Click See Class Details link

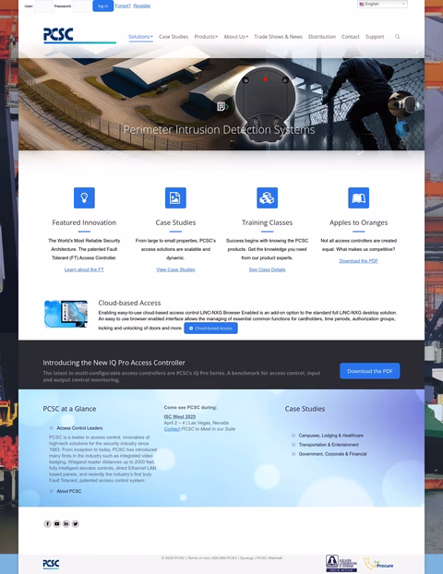(268, 269)
